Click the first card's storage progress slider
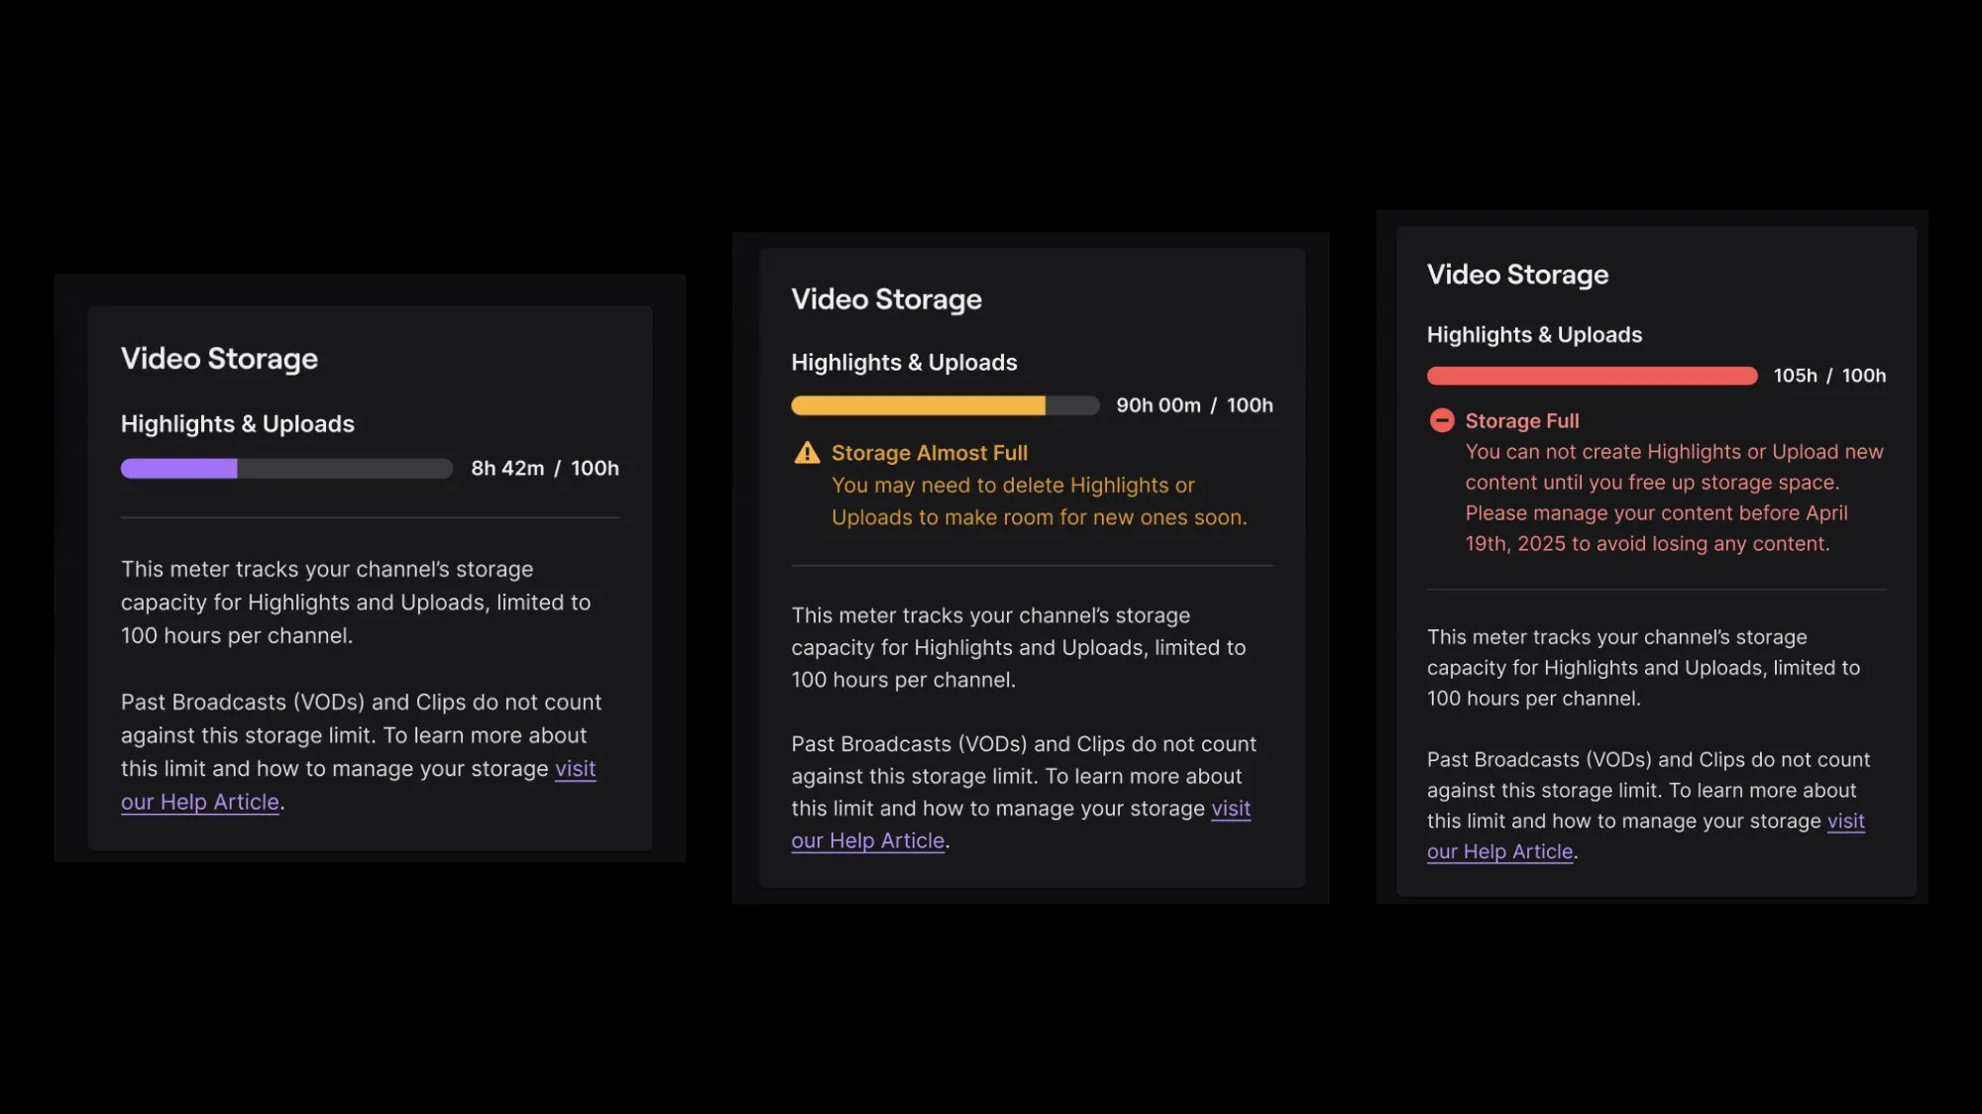 [285, 468]
